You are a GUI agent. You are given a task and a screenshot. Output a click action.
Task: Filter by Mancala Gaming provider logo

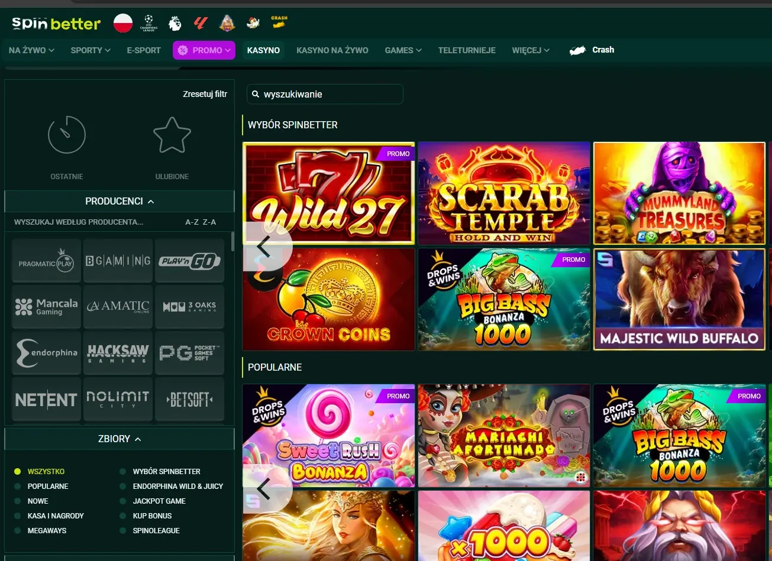click(x=46, y=307)
